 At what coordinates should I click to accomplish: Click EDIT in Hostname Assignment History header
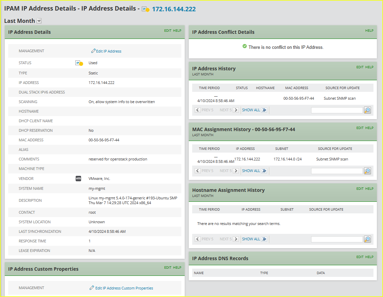[360, 189]
